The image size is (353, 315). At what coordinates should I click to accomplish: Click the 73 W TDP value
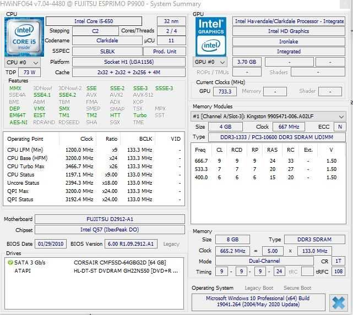(29, 73)
